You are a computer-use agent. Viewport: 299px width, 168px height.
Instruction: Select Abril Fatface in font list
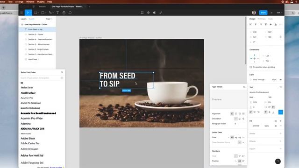(28, 93)
